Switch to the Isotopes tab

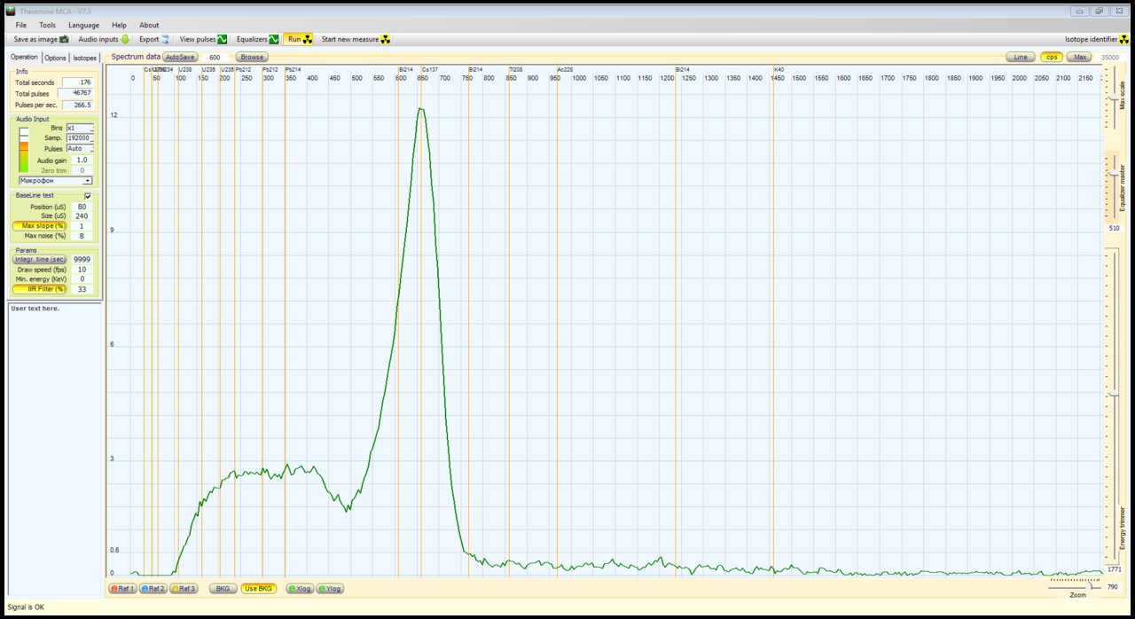pos(85,58)
